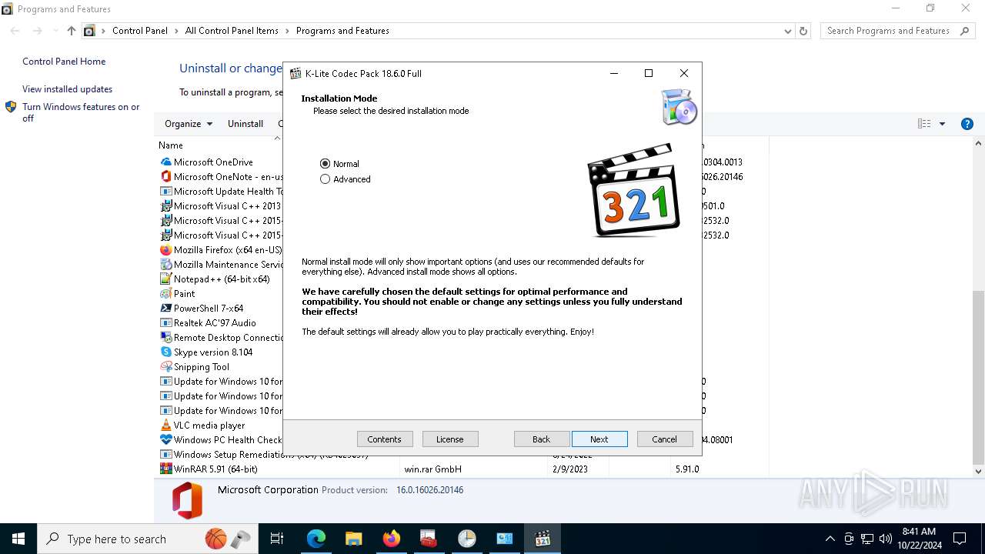Expand the address bar history dropdown

787,31
